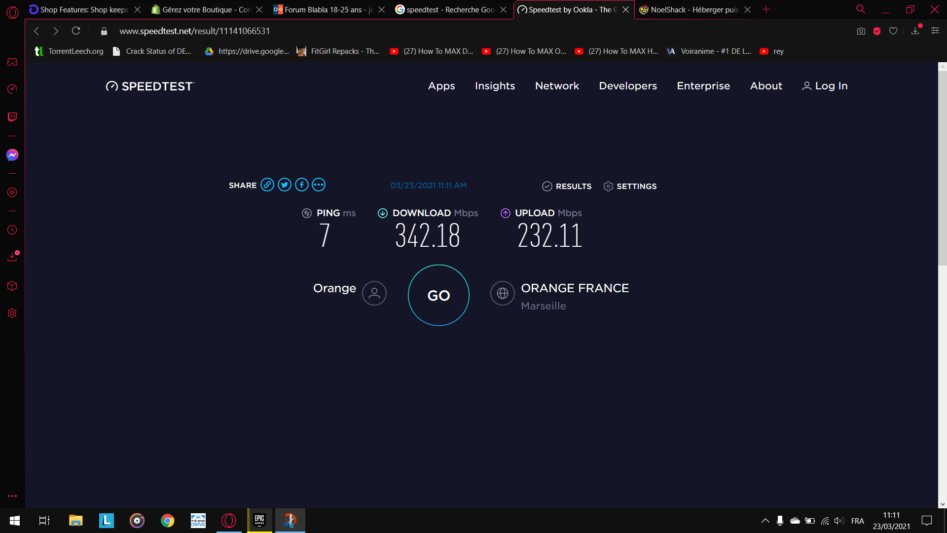
Task: Copy share link icon for result
Action: click(267, 185)
